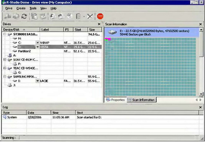205x142 pixels.
Task: Click the H: partition icon
Action: point(15,39)
